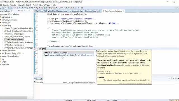This screenshot has width=179, height=101.
Task: Expand Auto_Suggestive_Dropdowns.java node
Action: pyautogui.click(x=3, y=28)
